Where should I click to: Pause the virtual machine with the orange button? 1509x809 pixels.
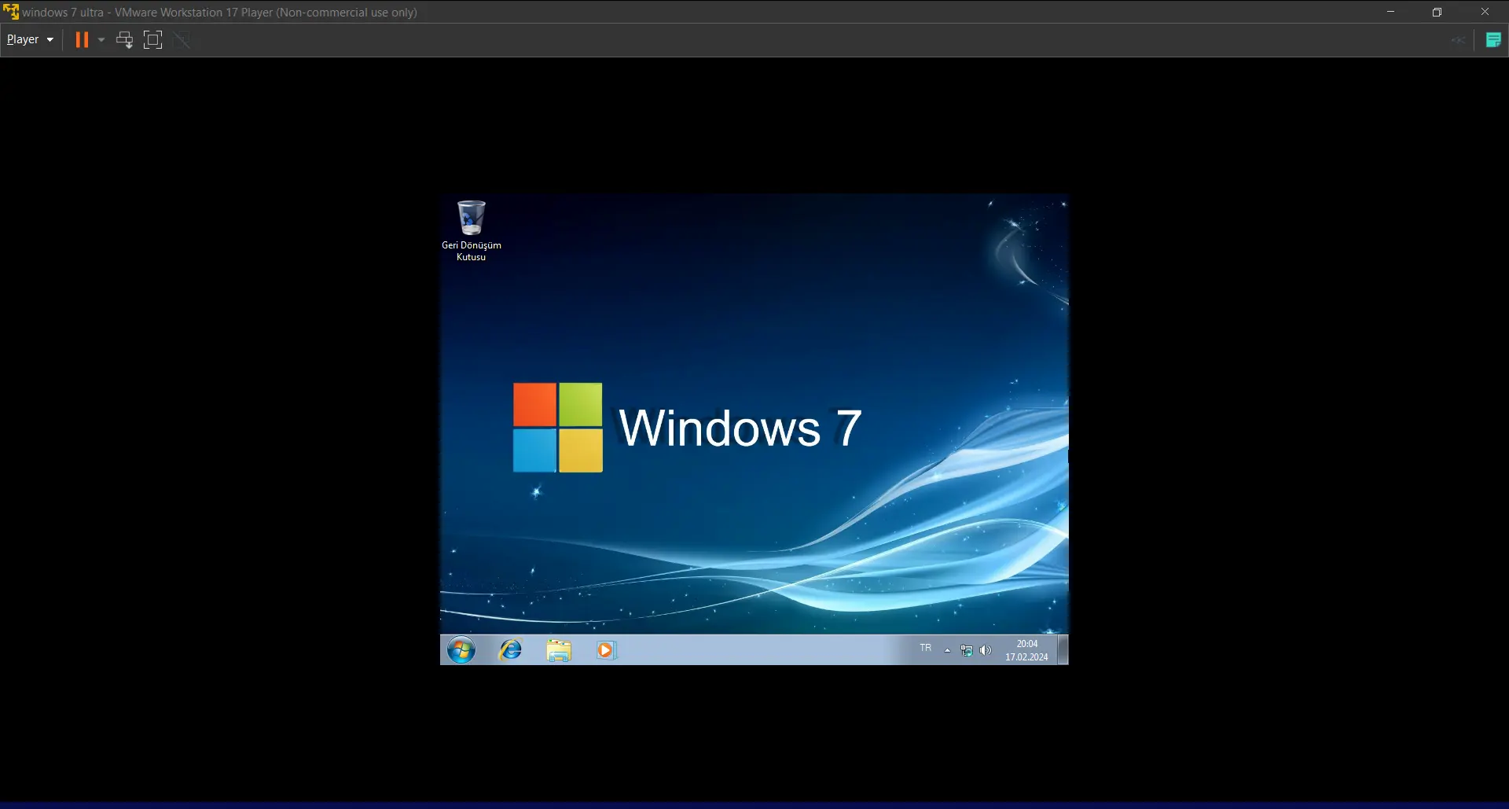[82, 40]
